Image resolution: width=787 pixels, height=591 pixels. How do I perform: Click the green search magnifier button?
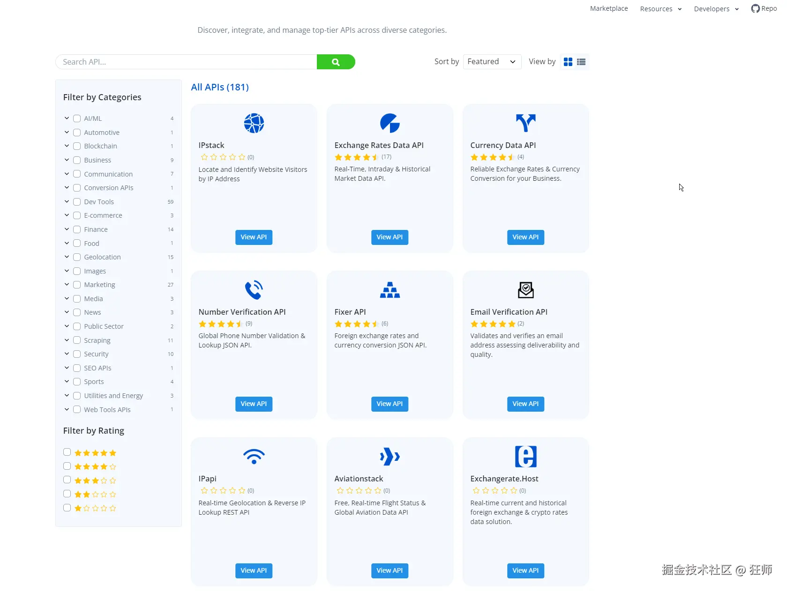(336, 62)
